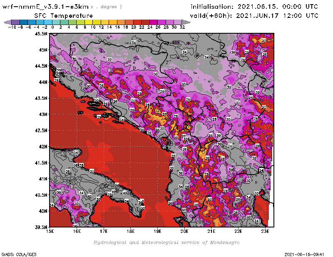Select the legend value '16'
The height and width of the screenshot is (257, 333).
117,27
